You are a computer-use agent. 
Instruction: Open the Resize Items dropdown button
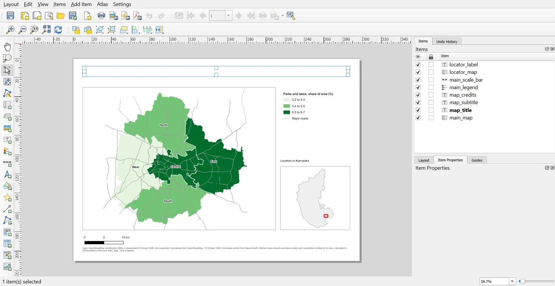click(159, 30)
